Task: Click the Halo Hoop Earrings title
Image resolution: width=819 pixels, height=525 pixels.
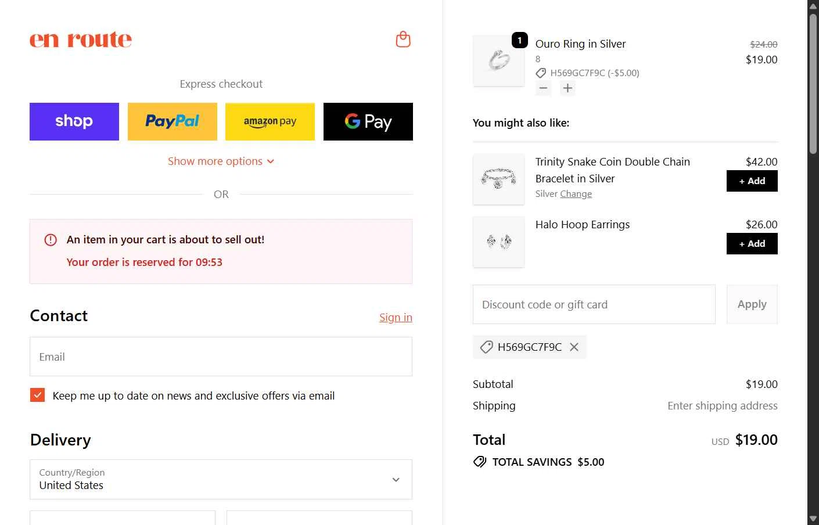Action: pyautogui.click(x=583, y=225)
